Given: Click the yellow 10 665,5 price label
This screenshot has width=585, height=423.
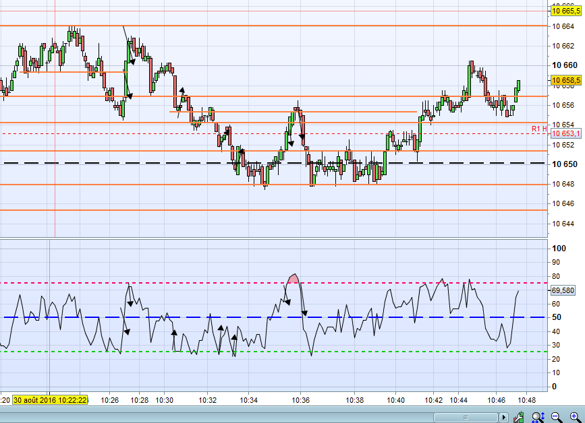Looking at the screenshot, I should click(x=565, y=11).
